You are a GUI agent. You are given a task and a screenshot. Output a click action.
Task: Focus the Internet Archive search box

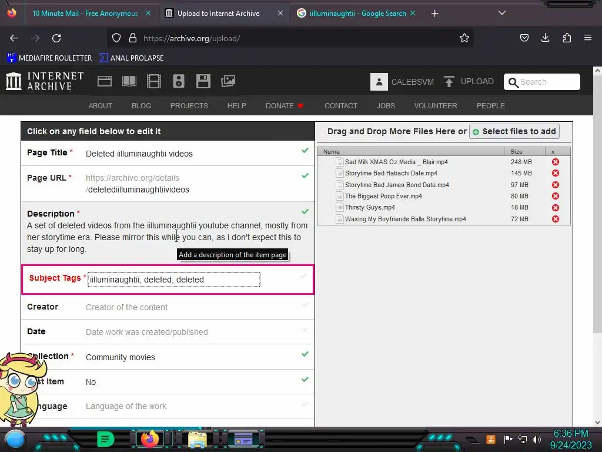(x=541, y=82)
